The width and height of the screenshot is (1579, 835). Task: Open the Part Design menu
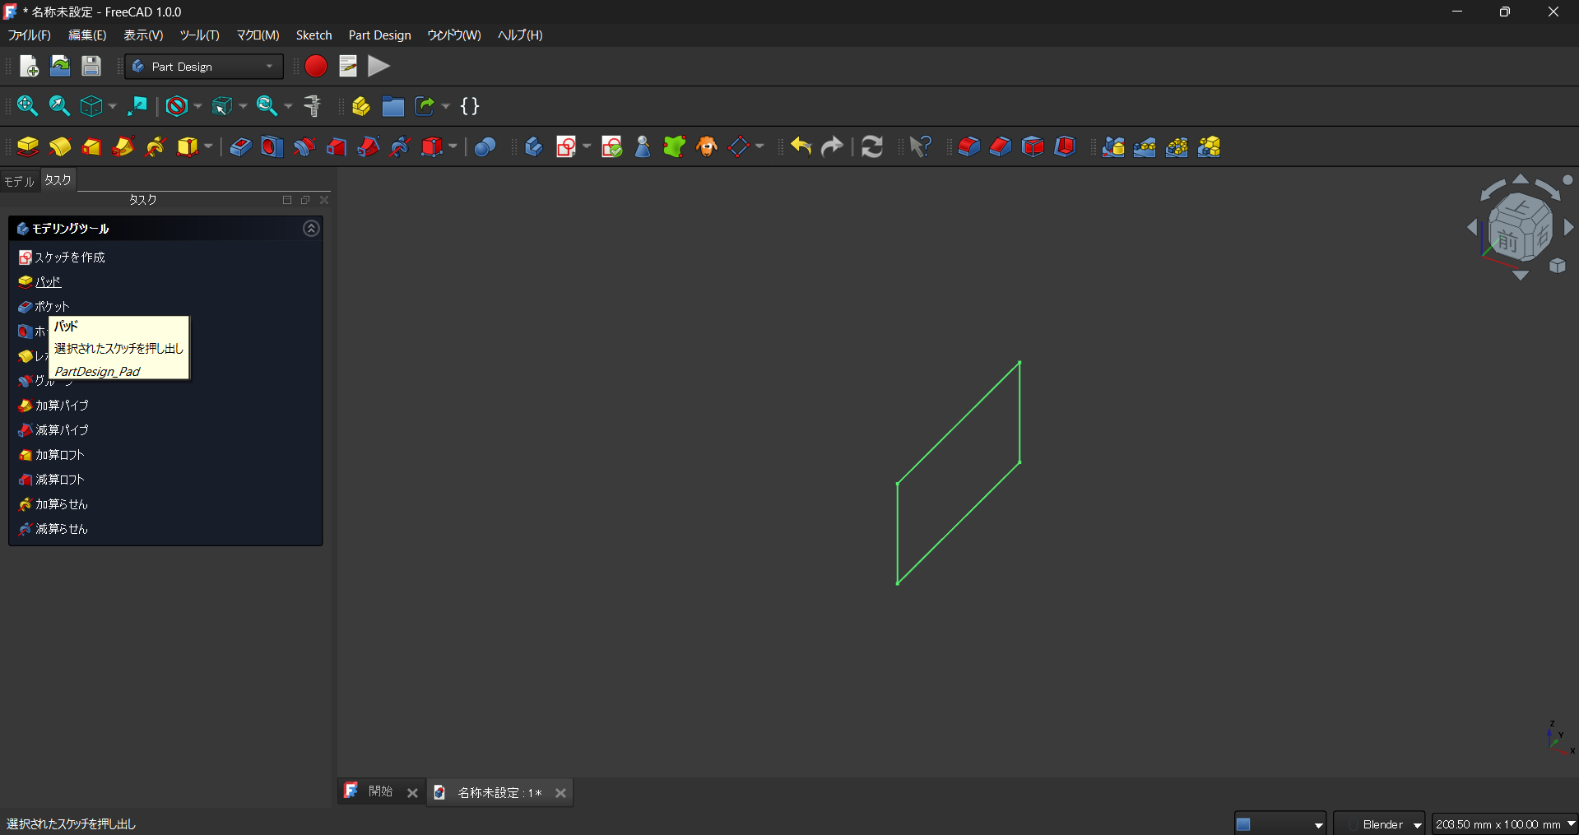pos(380,35)
